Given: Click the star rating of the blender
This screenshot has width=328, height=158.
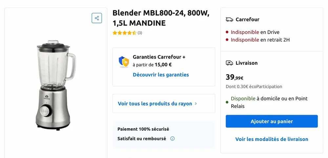Looking at the screenshot, I should (x=124, y=33).
